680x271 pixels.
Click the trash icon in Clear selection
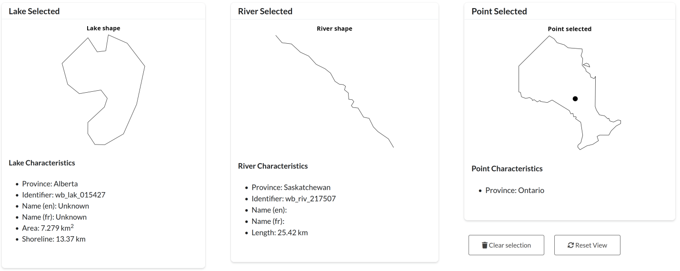[x=485, y=245]
